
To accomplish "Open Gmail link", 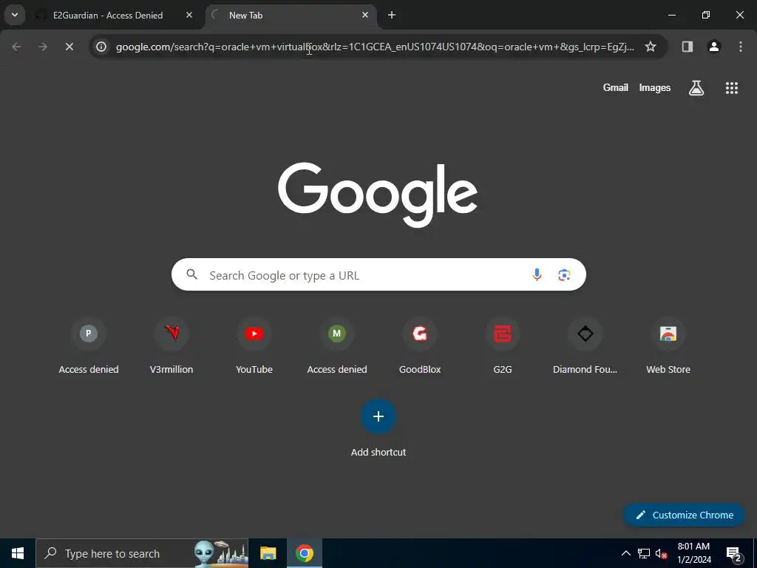I will 616,88.
